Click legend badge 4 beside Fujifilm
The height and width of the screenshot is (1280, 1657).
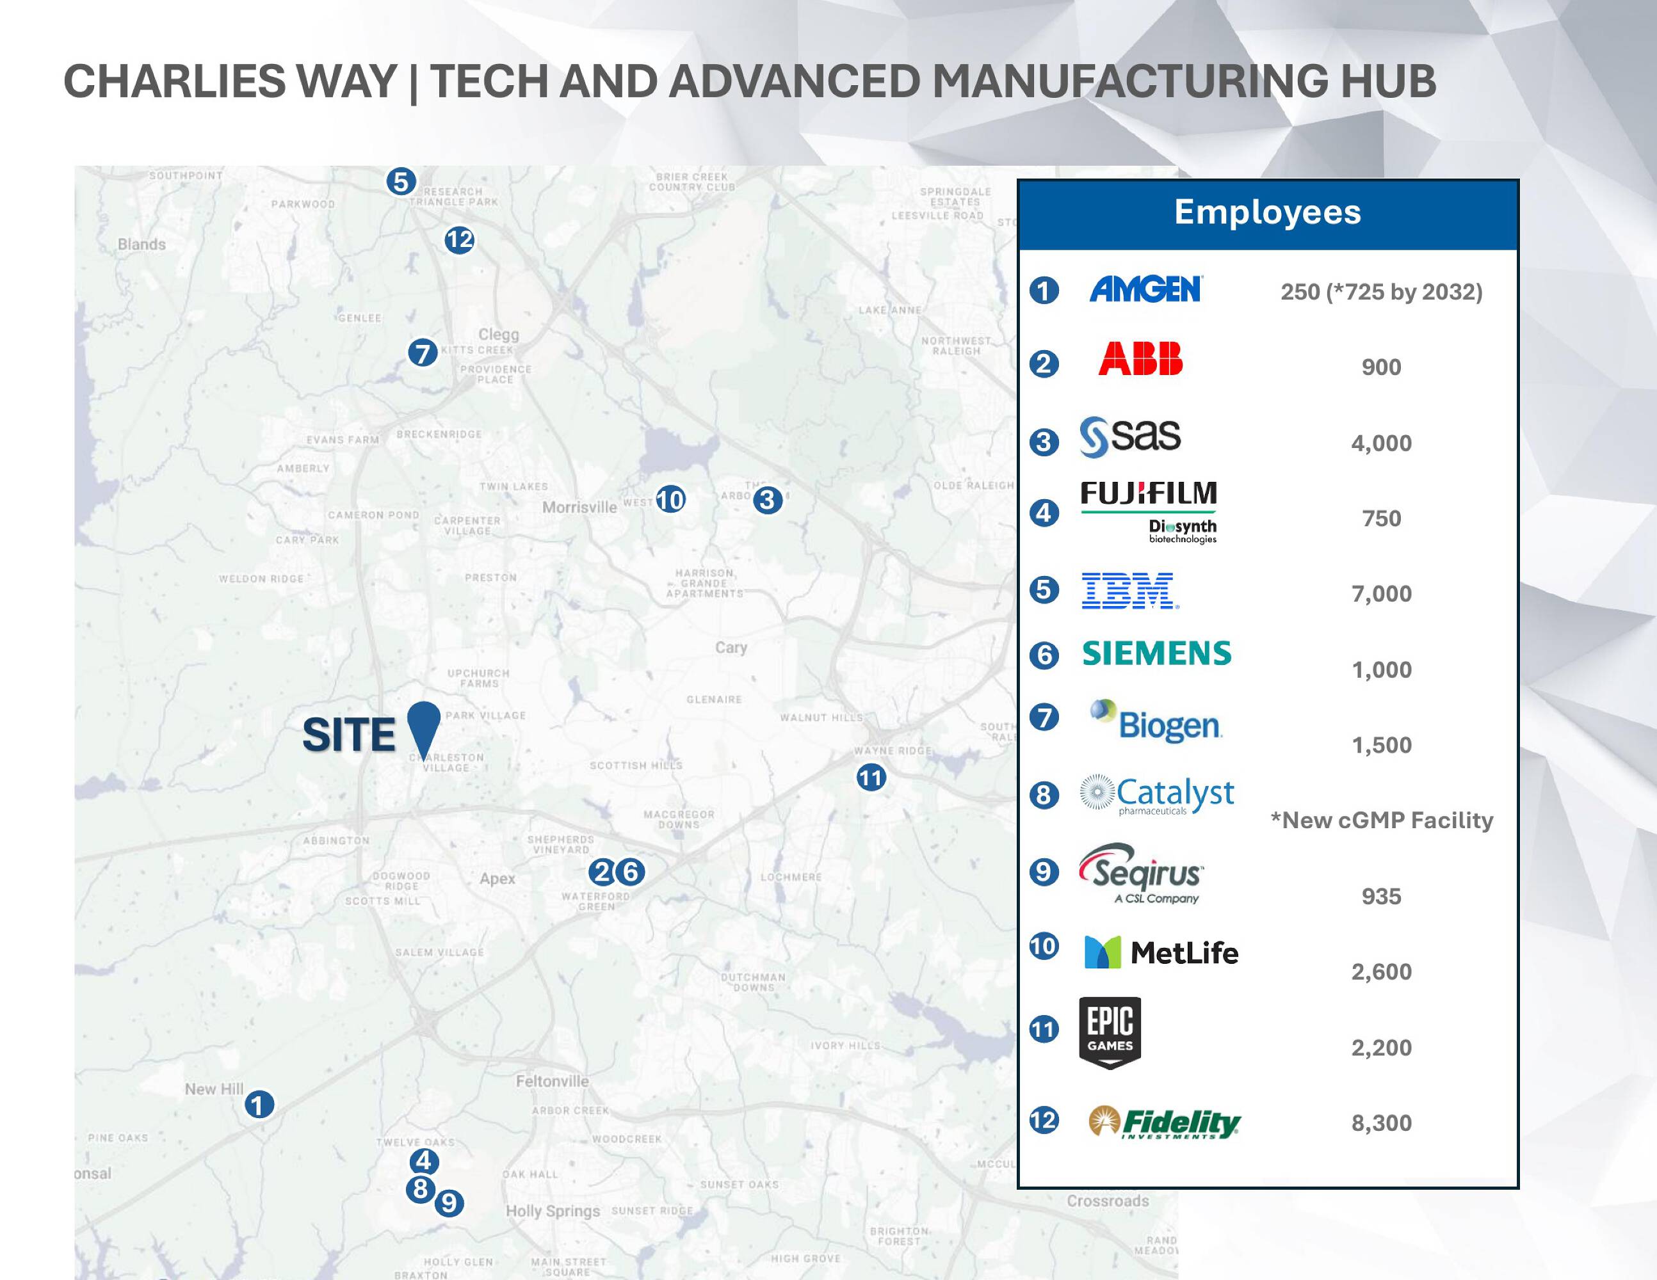click(x=1044, y=513)
